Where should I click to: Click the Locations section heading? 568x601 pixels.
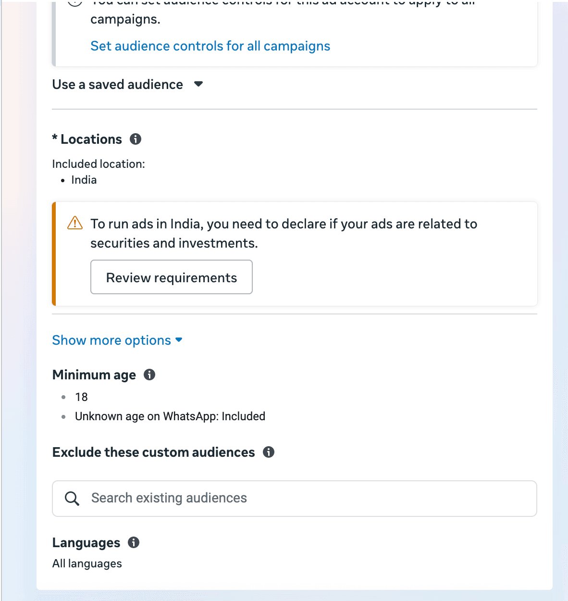tap(91, 139)
